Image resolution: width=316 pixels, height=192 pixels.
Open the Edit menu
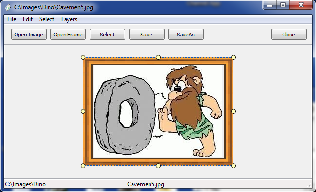(28, 19)
